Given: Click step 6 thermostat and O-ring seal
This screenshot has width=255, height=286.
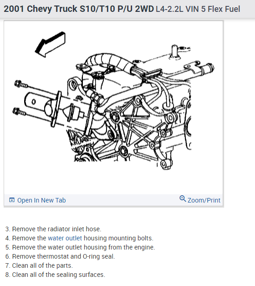Looking at the screenshot, I should tap(60, 256).
